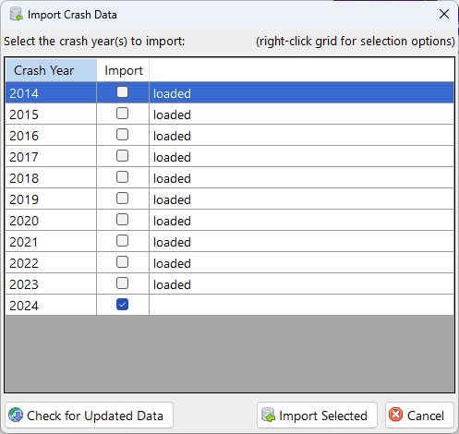Check the Import box for 2019
This screenshot has height=434, width=459.
coord(122,199)
